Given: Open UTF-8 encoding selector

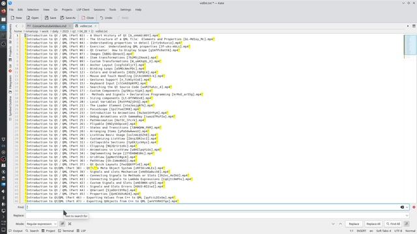Looking at the screenshot, I should point(398,231).
